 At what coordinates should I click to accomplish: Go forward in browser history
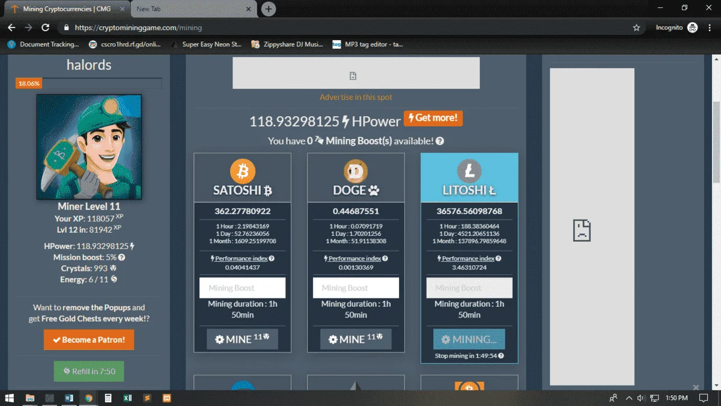click(28, 28)
